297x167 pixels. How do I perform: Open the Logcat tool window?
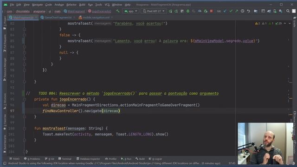(x=155, y=159)
